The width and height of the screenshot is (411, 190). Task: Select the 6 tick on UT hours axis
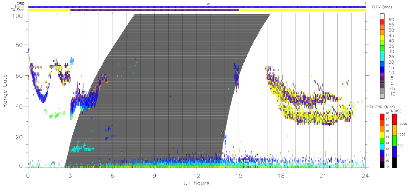112,175
